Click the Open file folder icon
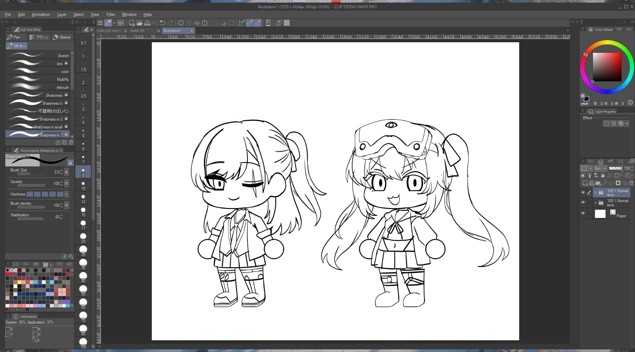Image resolution: width=635 pixels, height=352 pixels. point(139,23)
